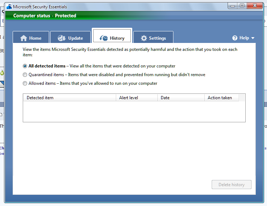The height and width of the screenshot is (206, 267).
Task: Maximize the Security Essentials window
Action: click(x=242, y=6)
